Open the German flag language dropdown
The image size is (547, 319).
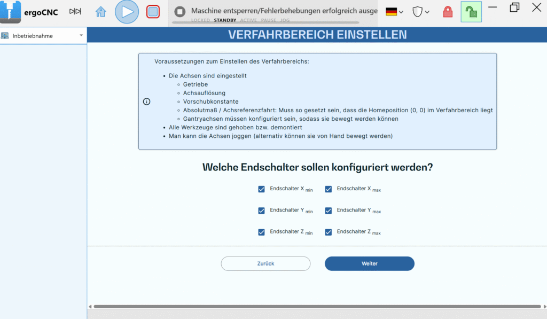click(x=395, y=12)
